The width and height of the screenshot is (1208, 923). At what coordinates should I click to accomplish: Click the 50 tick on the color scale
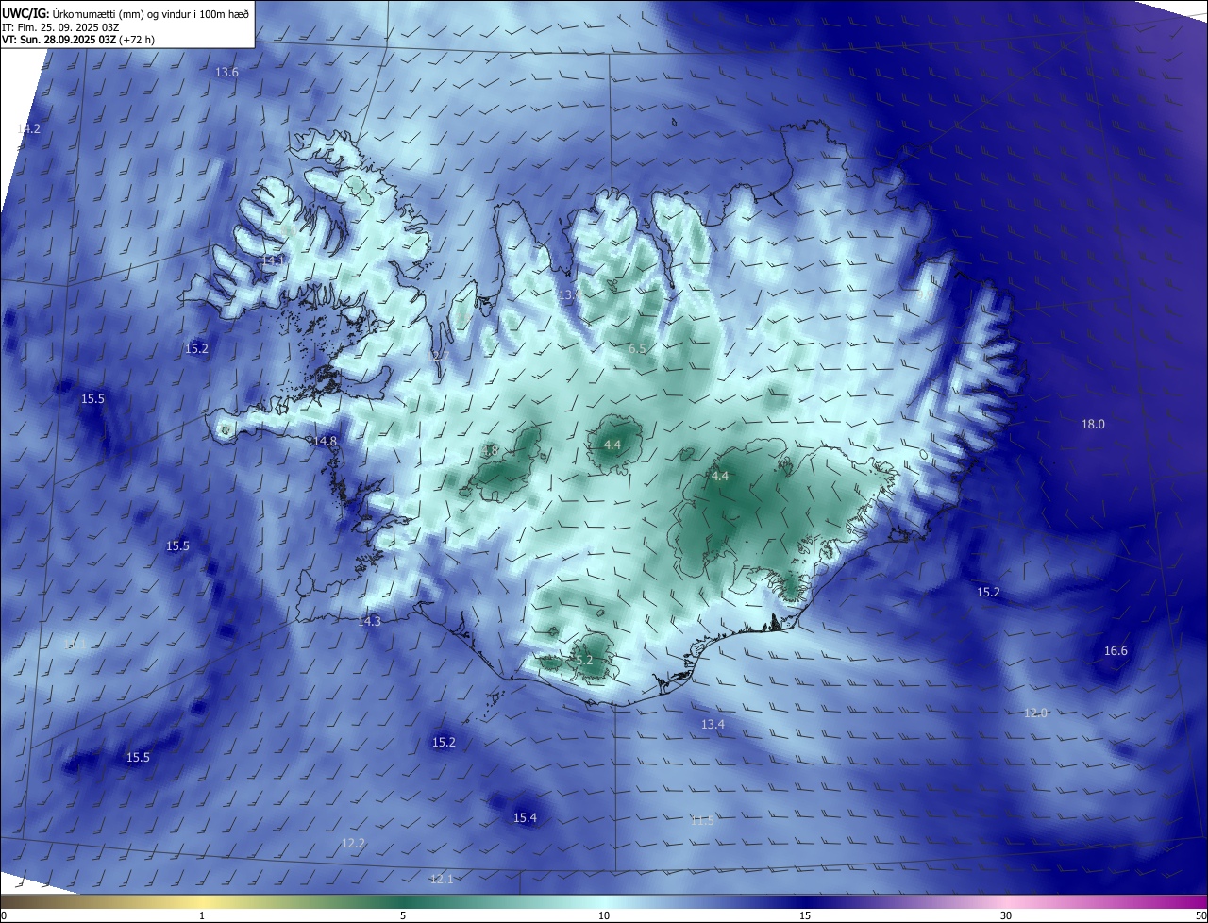[x=1200, y=915]
